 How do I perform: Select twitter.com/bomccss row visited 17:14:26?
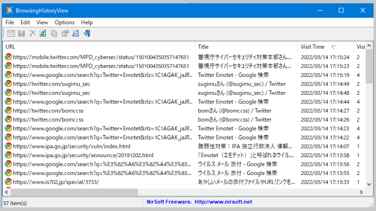point(185,119)
